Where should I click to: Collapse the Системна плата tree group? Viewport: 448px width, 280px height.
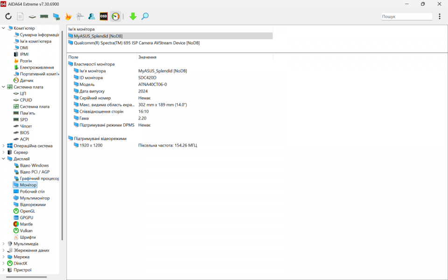pos(3,87)
